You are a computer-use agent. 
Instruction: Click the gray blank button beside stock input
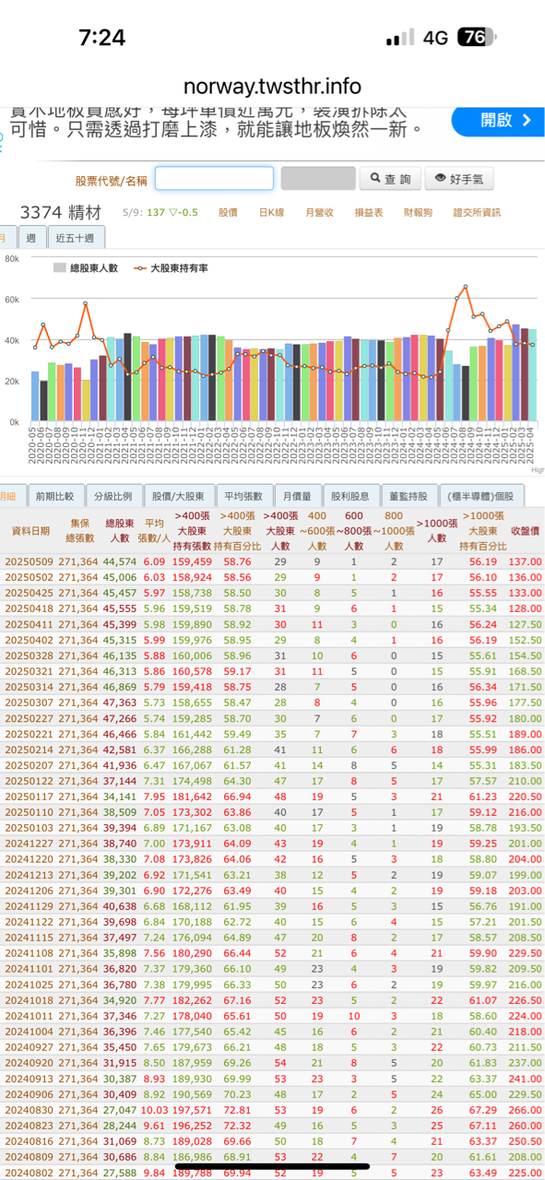(x=317, y=179)
